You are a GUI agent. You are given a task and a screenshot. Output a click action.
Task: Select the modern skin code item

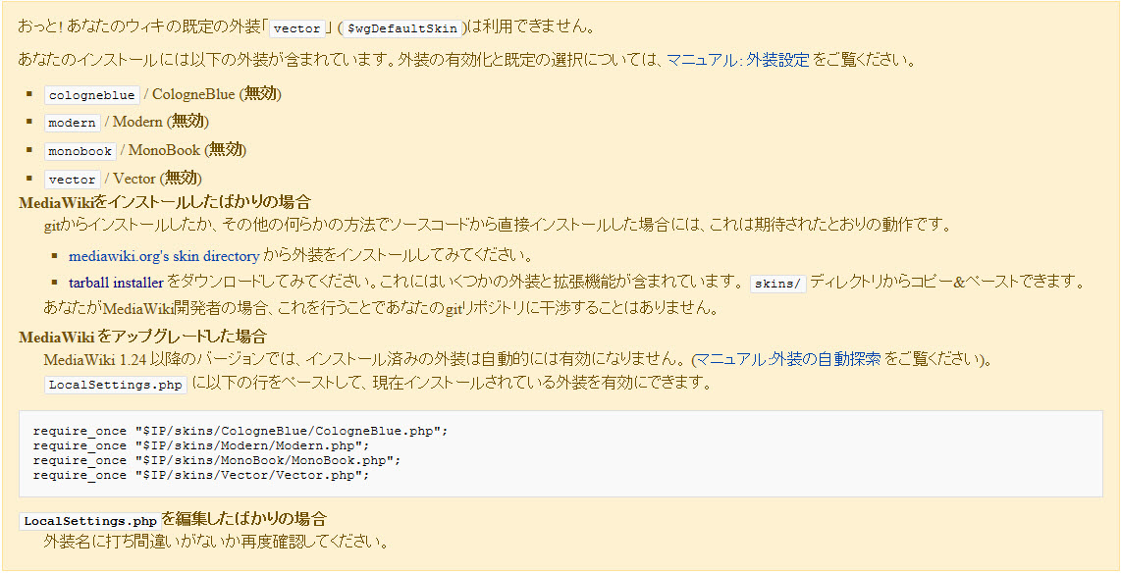pos(72,123)
